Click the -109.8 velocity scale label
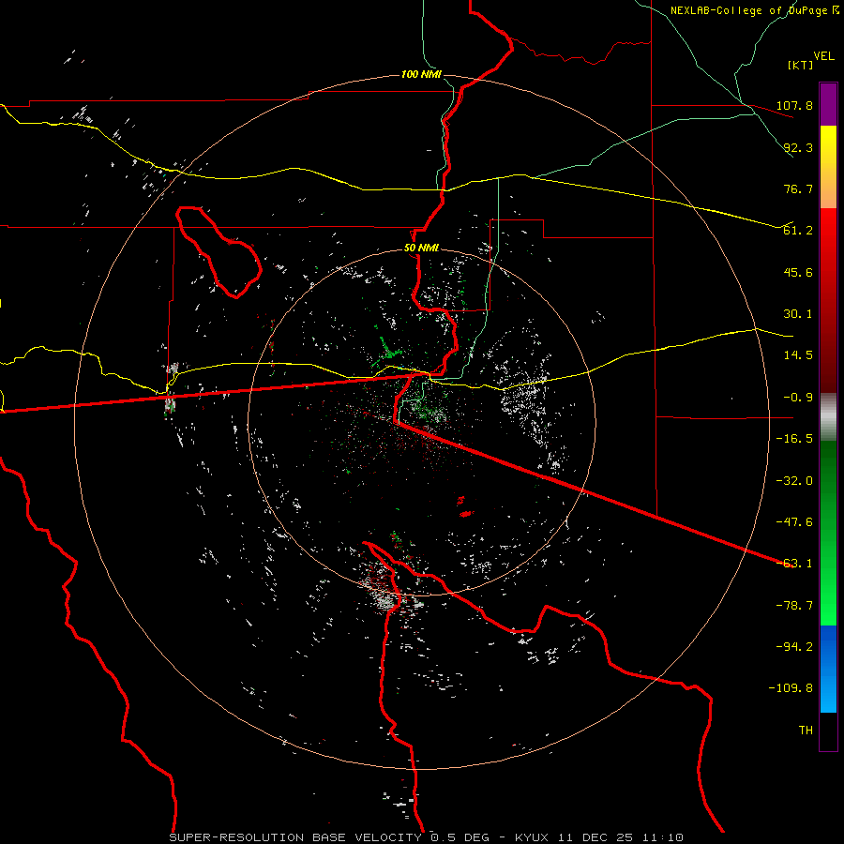The width and height of the screenshot is (844, 844). pyautogui.click(x=791, y=688)
